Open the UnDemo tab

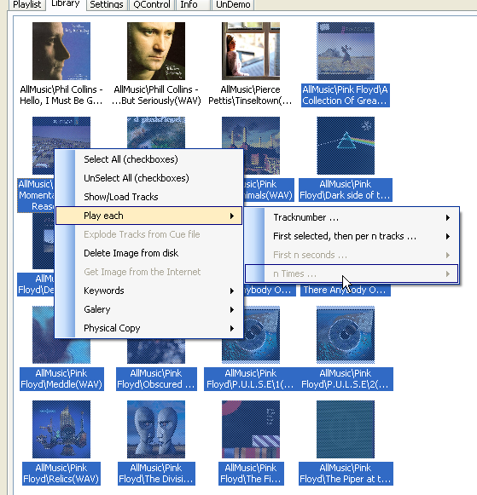(233, 5)
